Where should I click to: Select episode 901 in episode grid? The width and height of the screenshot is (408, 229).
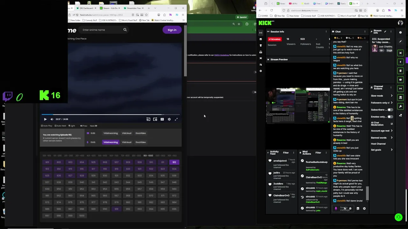click(x=47, y=162)
